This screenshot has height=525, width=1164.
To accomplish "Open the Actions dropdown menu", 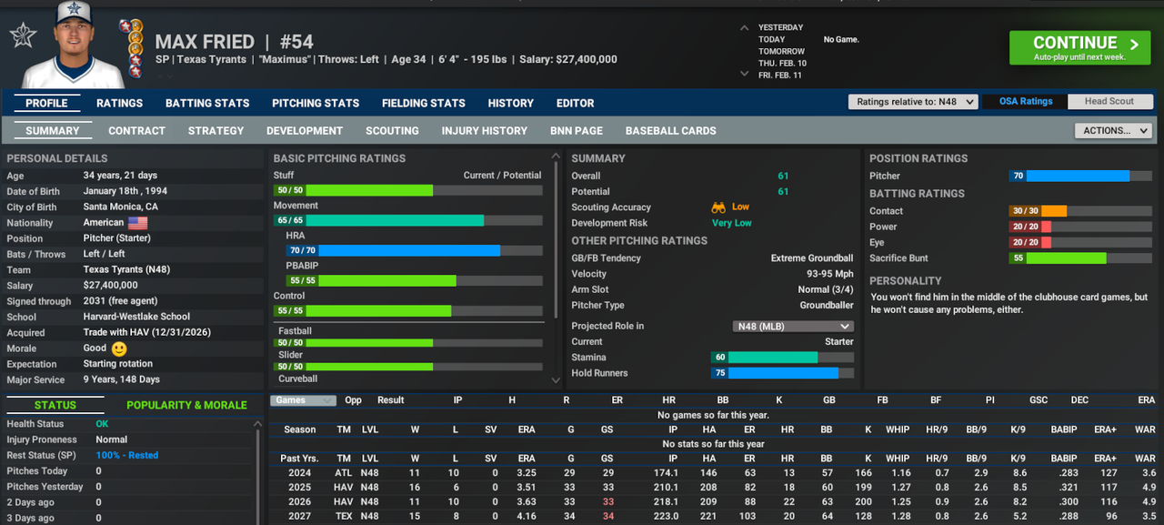I will [x=1113, y=130].
